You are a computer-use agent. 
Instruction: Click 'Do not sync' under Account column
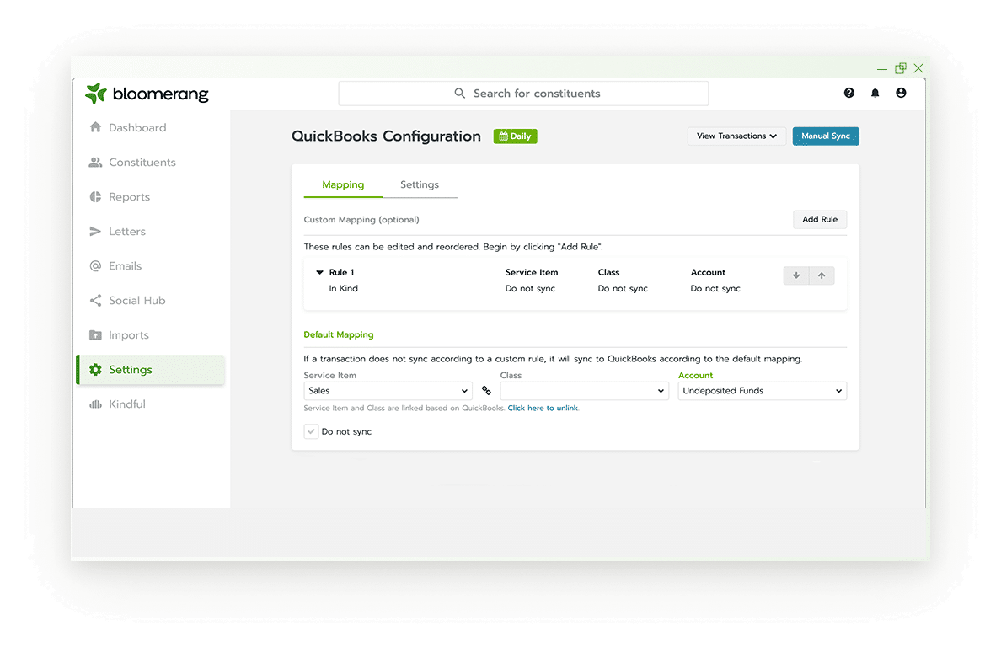click(715, 288)
